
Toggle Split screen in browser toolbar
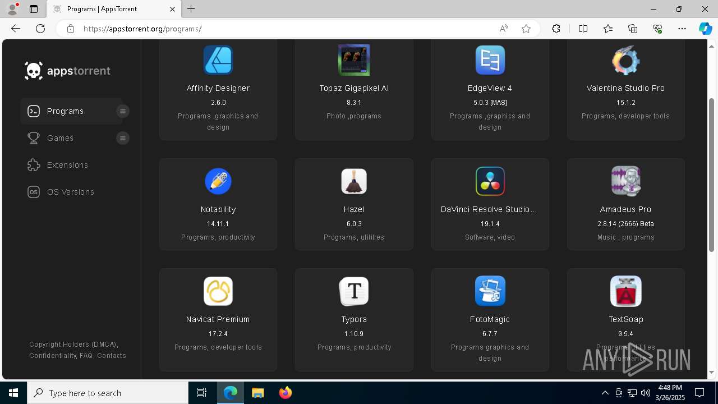click(x=583, y=29)
